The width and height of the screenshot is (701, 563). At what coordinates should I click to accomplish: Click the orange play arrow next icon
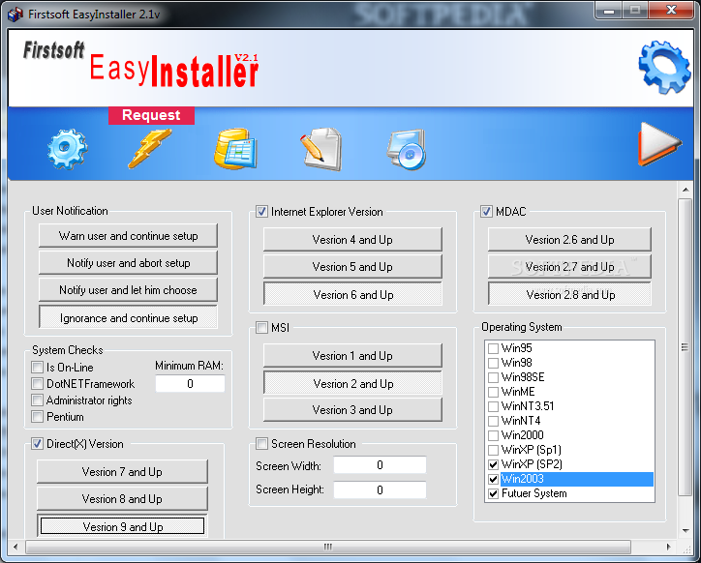point(659,143)
